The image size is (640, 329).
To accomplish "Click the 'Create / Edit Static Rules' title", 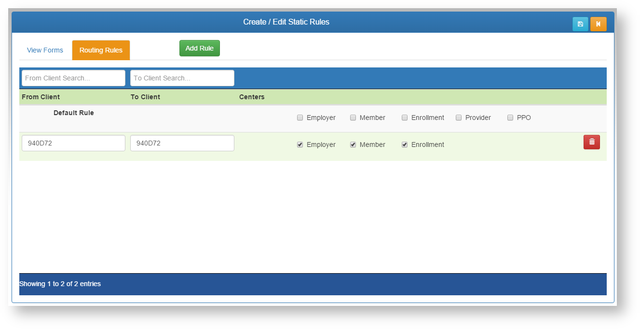I will pyautogui.click(x=286, y=22).
